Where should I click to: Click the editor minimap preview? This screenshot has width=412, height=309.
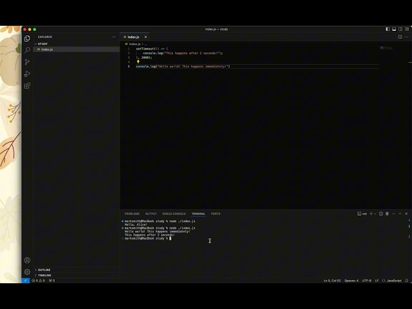click(x=386, y=48)
